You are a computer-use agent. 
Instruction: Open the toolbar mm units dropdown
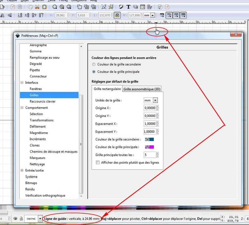pyautogui.click(x=153, y=15)
